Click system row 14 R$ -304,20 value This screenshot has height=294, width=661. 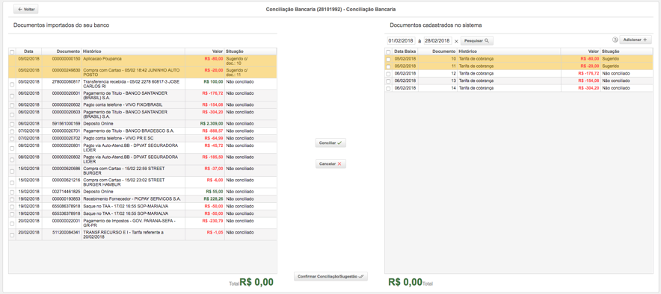click(x=589, y=88)
